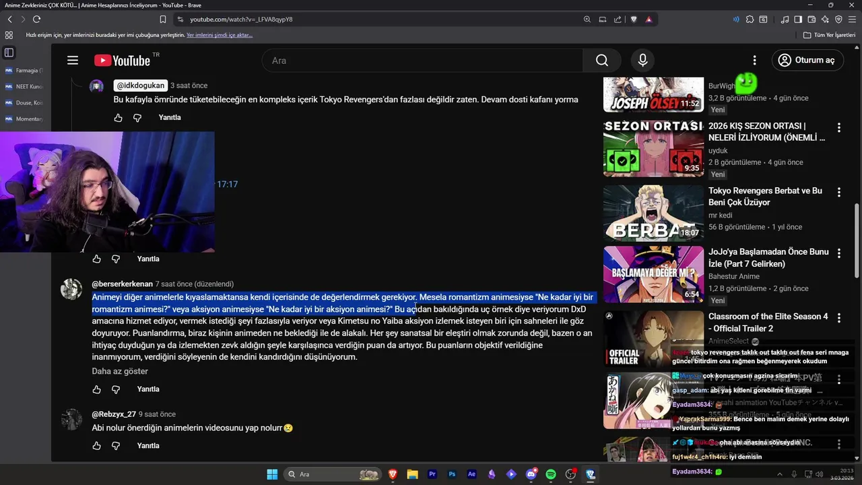Dislike the comment by @idkdogukan

coord(137,117)
